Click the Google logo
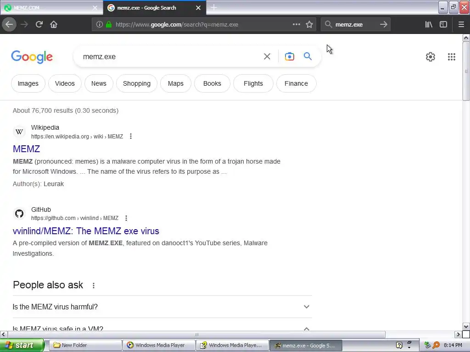470x352 pixels. [32, 57]
